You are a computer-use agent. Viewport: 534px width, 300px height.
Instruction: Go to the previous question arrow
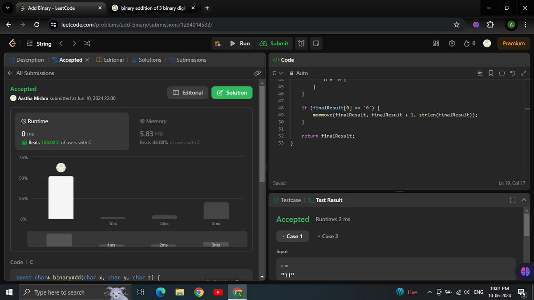tap(61, 44)
